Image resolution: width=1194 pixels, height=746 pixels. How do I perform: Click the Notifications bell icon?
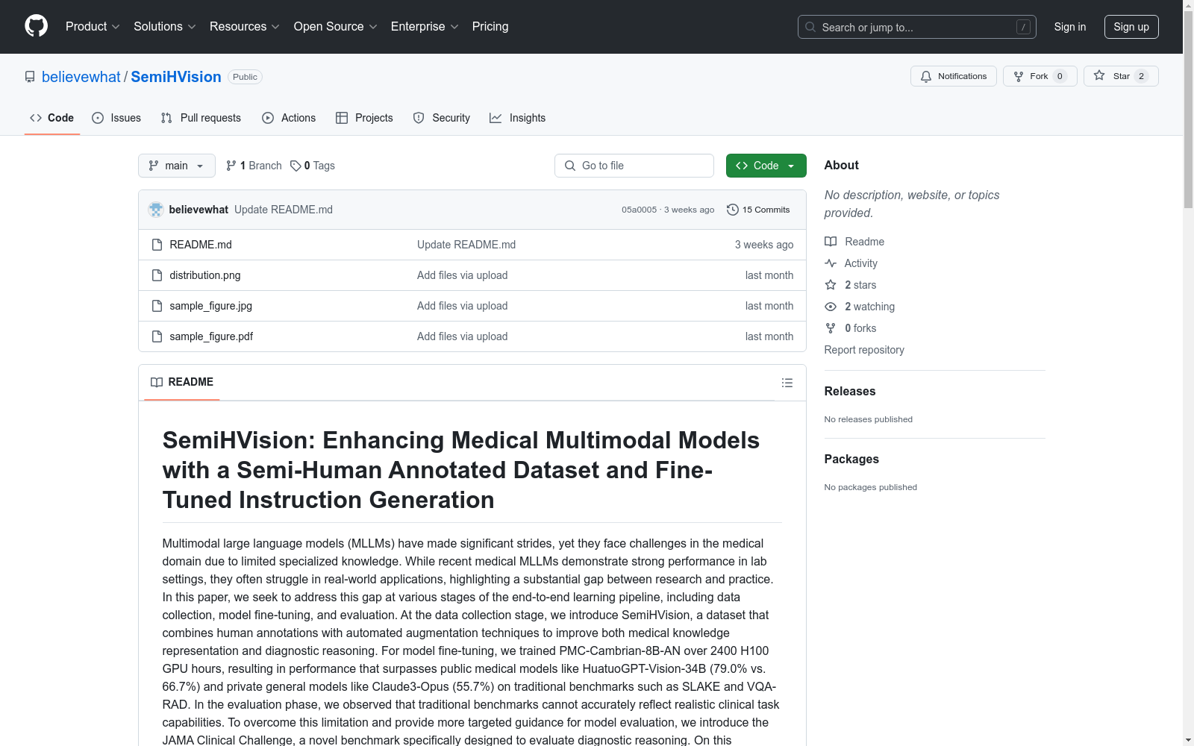click(x=926, y=76)
